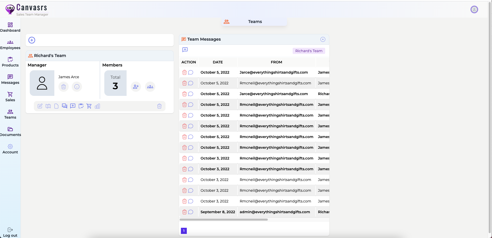The height and width of the screenshot is (238, 492).
Task: Navigate to the Sales section
Action: (10, 97)
